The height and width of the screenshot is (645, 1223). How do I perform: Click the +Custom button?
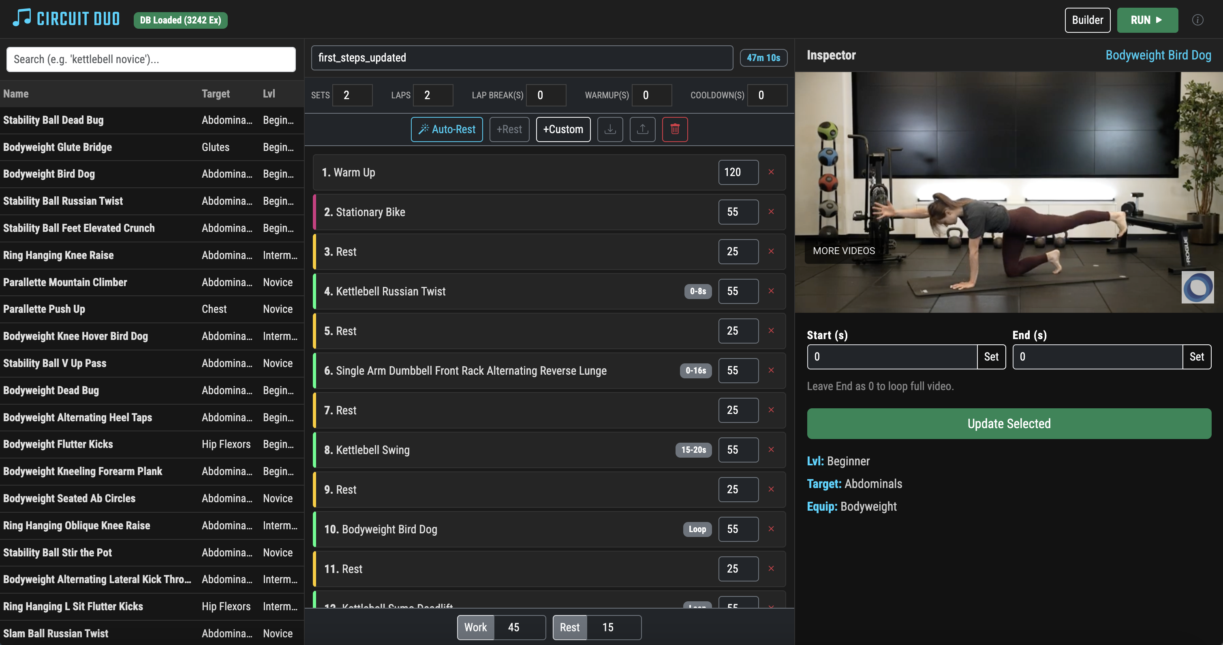562,129
